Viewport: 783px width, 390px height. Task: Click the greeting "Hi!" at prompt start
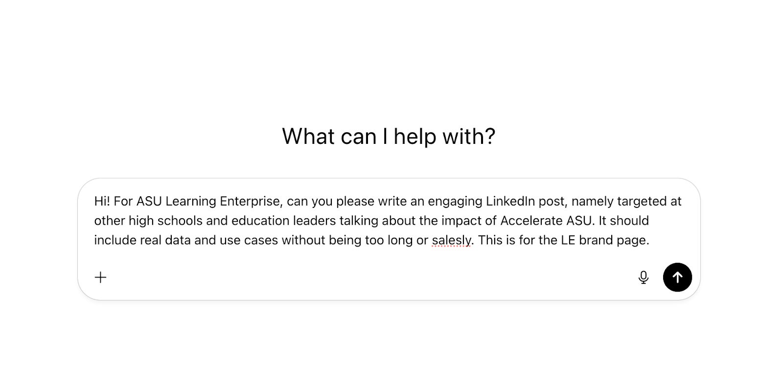pos(102,201)
